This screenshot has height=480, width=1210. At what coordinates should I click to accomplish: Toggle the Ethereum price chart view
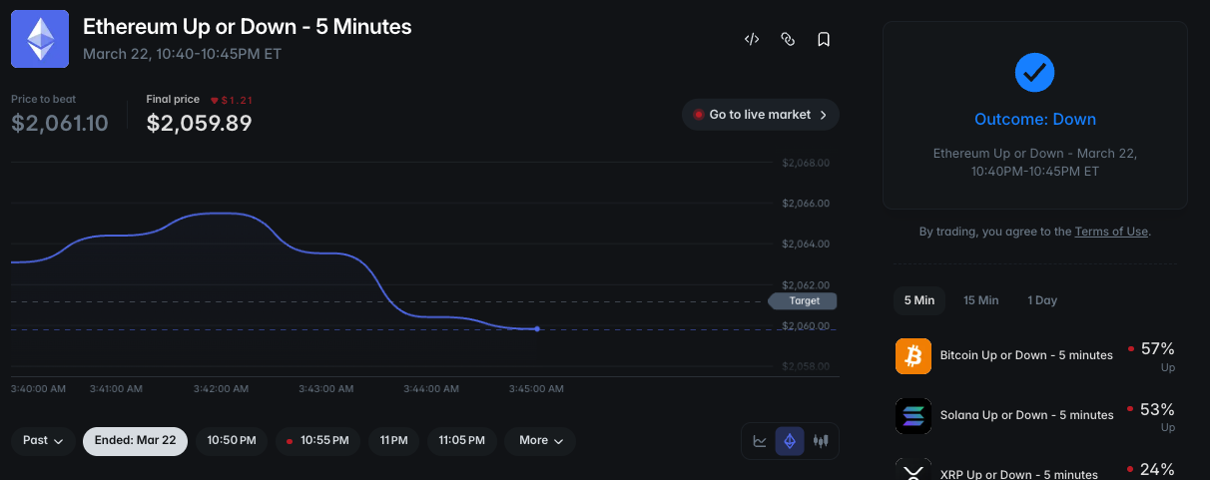tap(790, 440)
